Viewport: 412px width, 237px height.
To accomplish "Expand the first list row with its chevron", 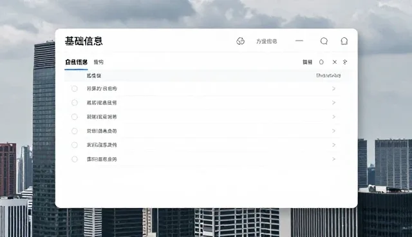I will click(x=333, y=88).
